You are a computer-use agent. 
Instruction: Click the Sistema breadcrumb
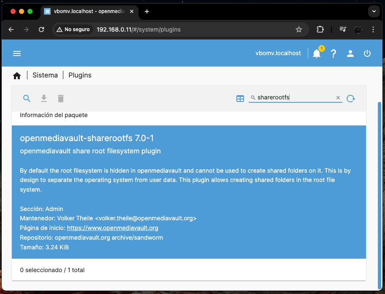45,75
